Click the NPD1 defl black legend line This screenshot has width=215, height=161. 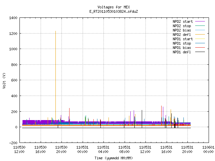click(x=200, y=52)
